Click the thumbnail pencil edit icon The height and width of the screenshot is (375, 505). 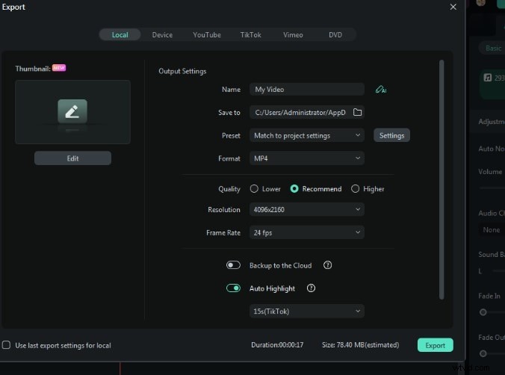72,111
